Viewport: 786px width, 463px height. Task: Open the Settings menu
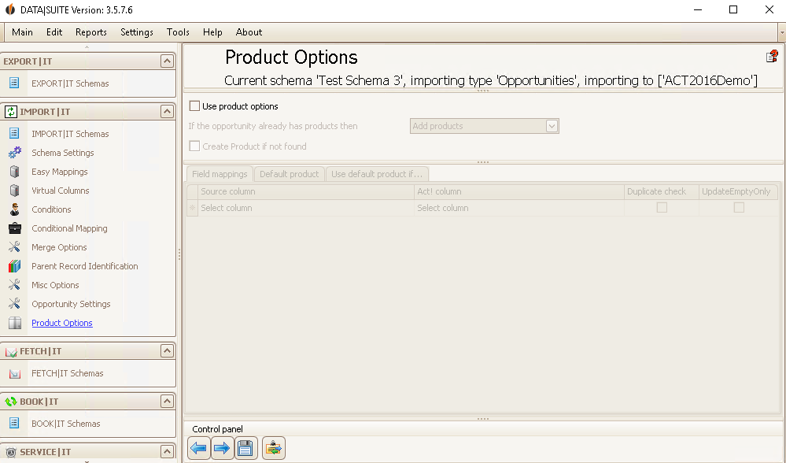[x=137, y=32]
